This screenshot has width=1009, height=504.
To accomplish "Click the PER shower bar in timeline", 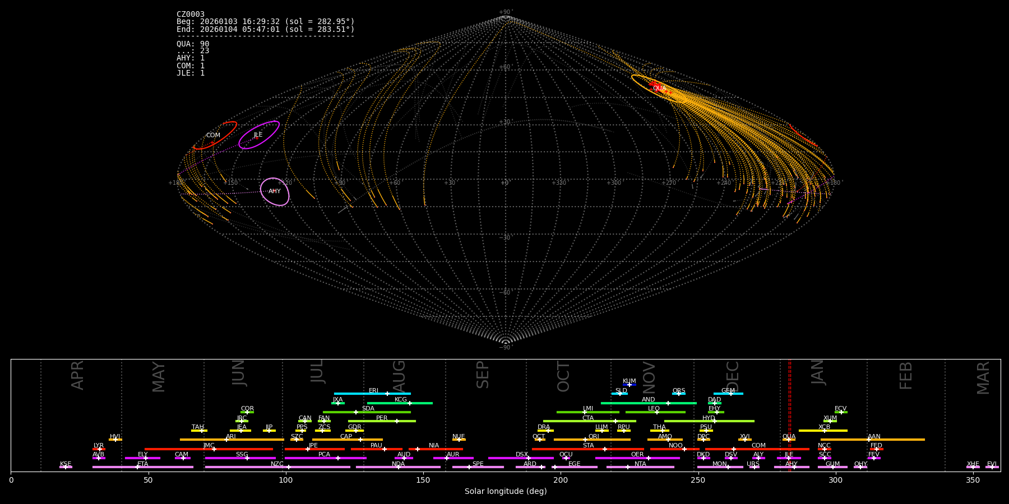I will 382,421.
